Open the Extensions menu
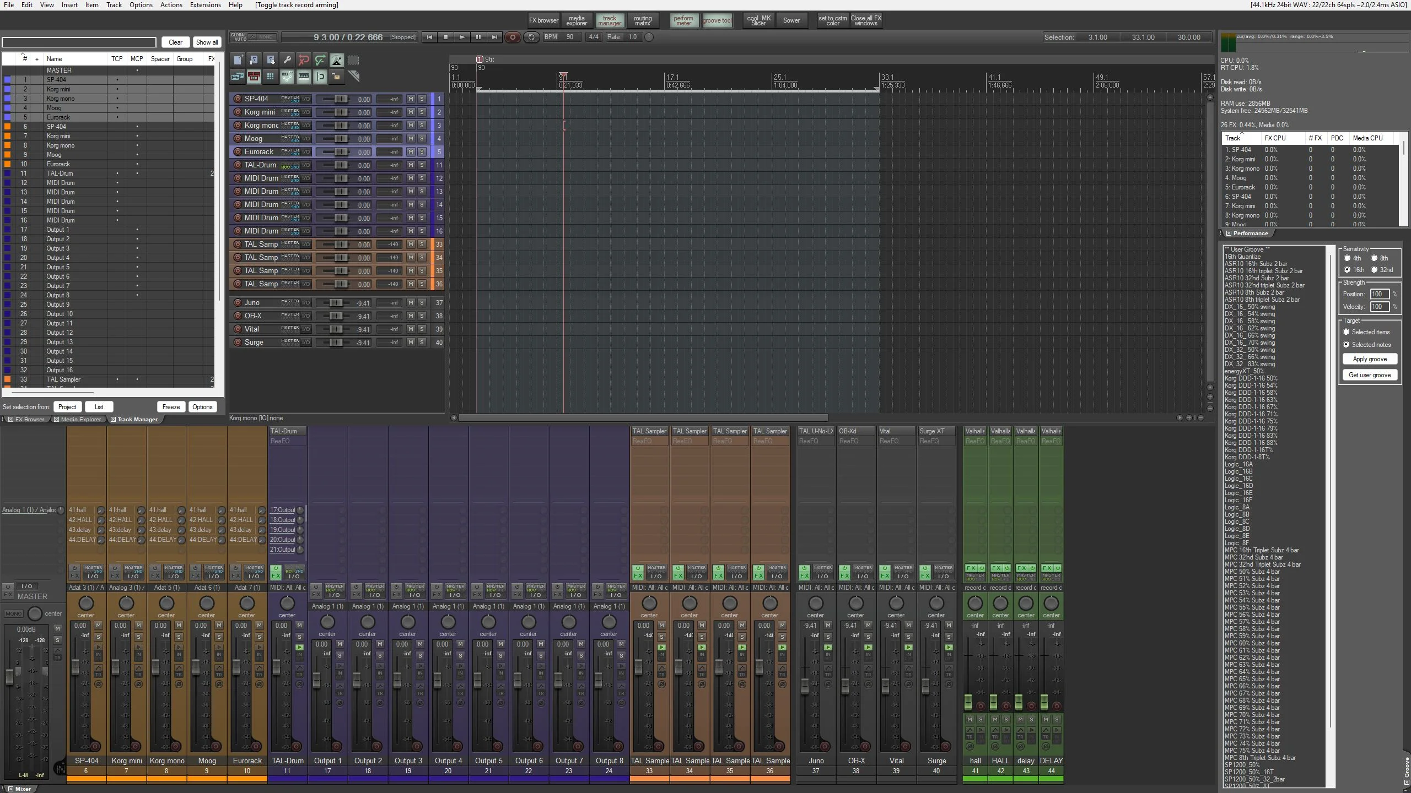1411x793 pixels. click(205, 5)
